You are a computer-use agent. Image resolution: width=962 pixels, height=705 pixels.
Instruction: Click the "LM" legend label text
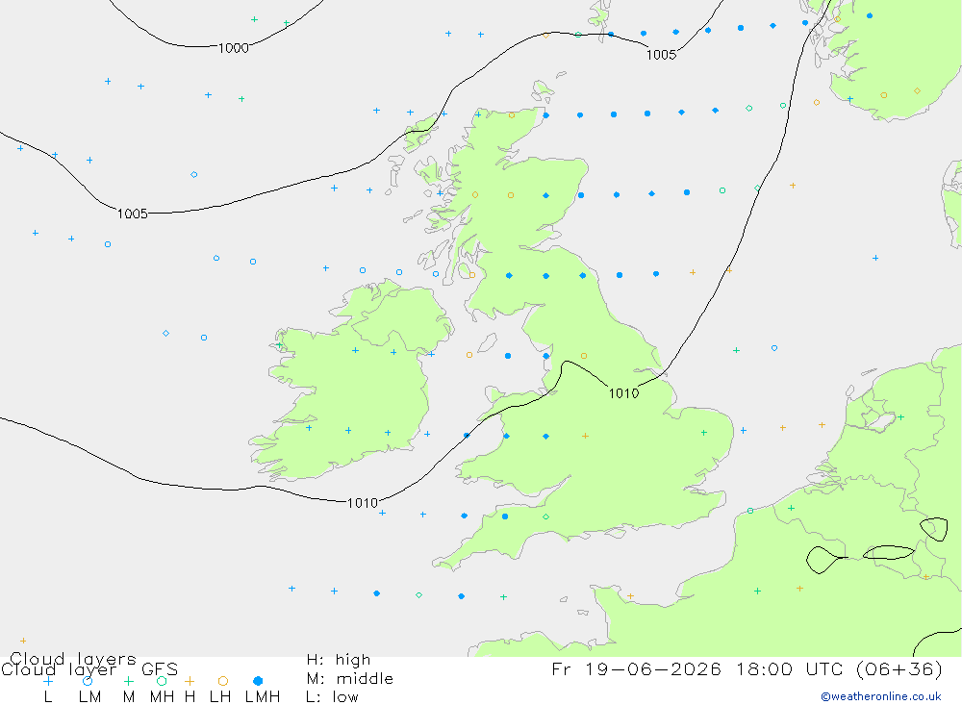(x=89, y=697)
